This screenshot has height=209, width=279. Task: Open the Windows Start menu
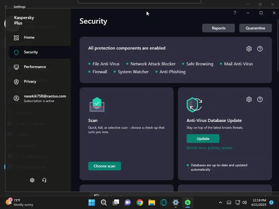(x=92, y=202)
